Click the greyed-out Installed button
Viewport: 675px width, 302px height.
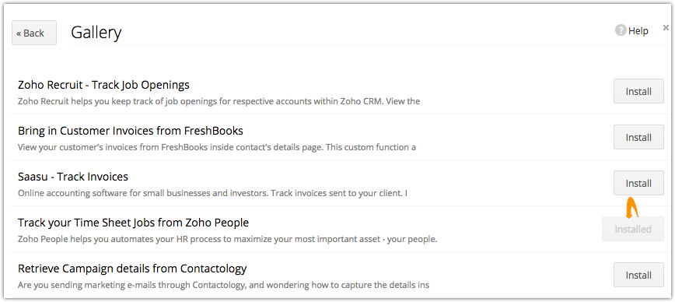pyautogui.click(x=633, y=229)
